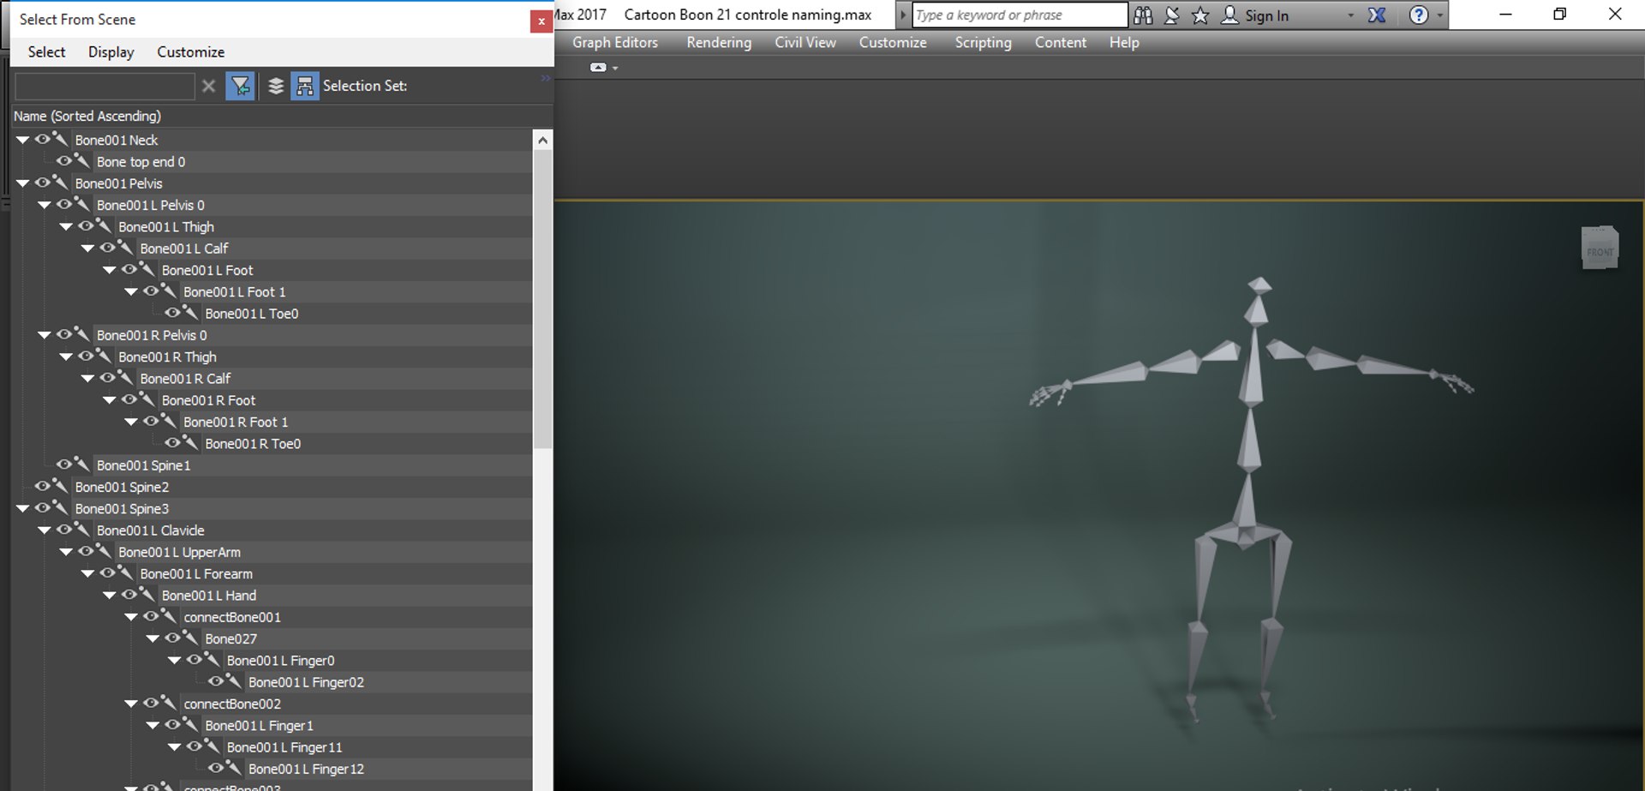This screenshot has height=791, width=1645.
Task: Click the star favorites icon
Action: click(1200, 15)
